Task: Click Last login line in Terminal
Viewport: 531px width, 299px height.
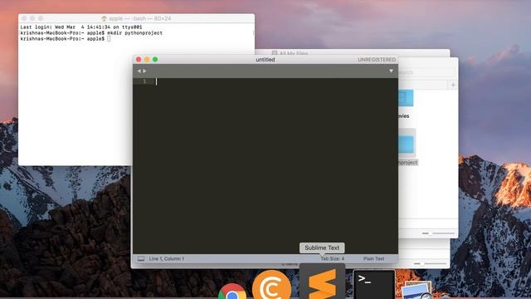Action: (81, 27)
